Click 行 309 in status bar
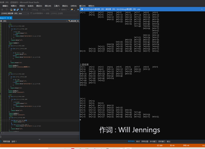205x149 pixels. [160, 145]
